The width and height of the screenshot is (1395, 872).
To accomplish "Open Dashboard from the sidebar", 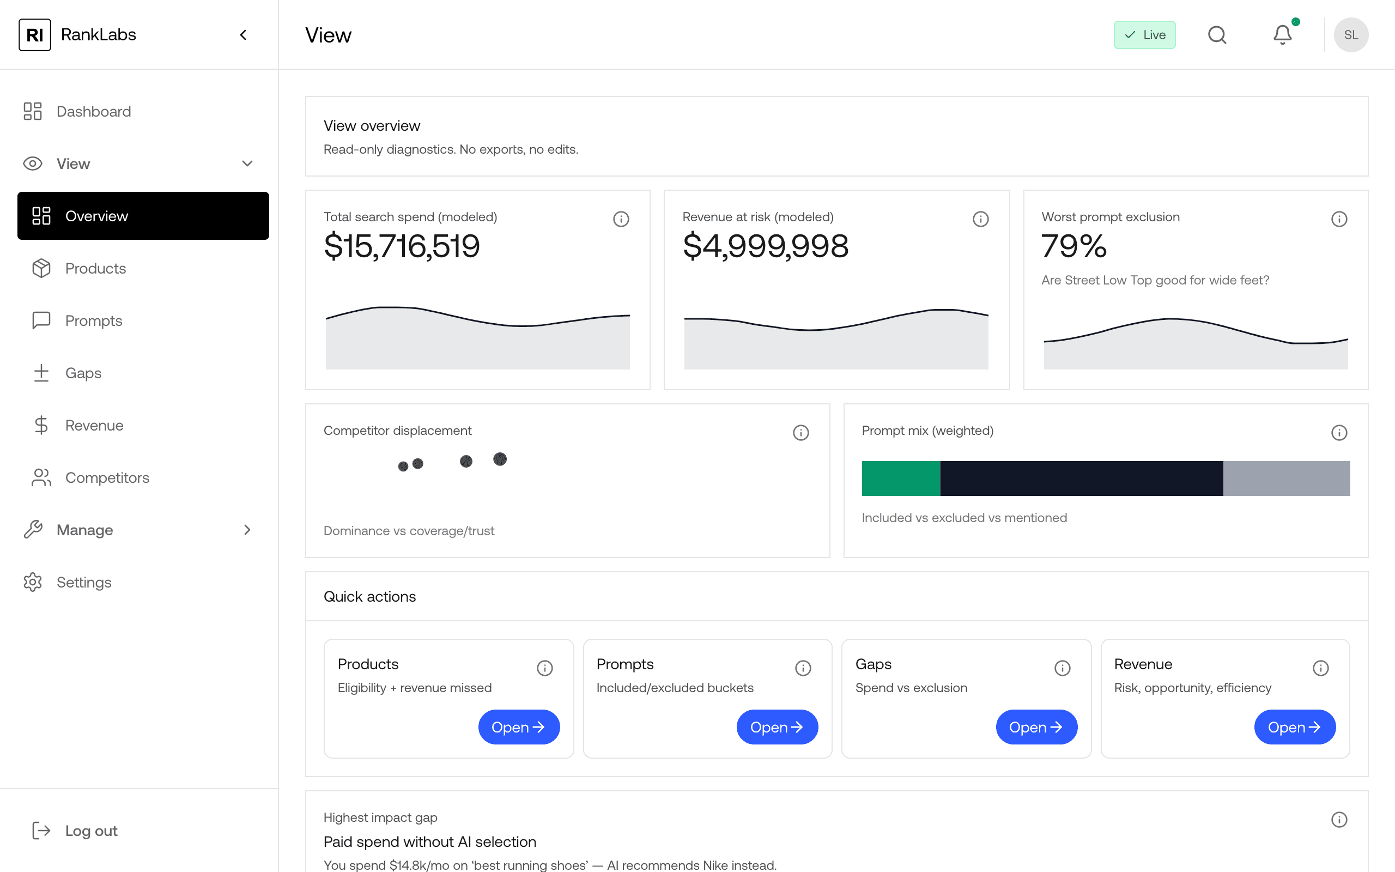I will [93, 111].
